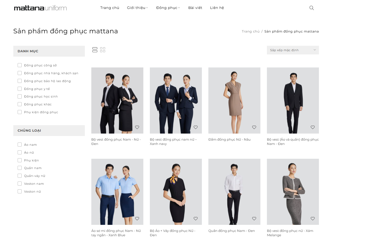Go to Bài viết in the navigation

[x=195, y=8]
